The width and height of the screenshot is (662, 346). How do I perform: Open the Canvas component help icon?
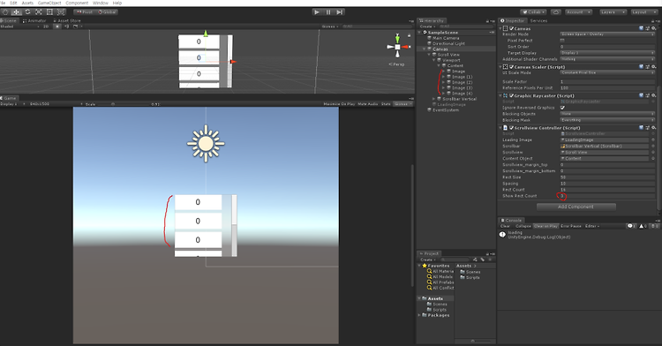point(642,28)
